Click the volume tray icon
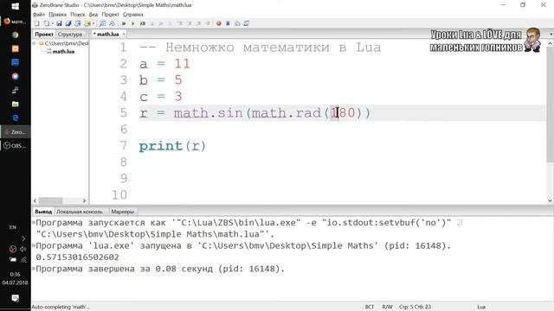 pyautogui.click(x=23, y=250)
